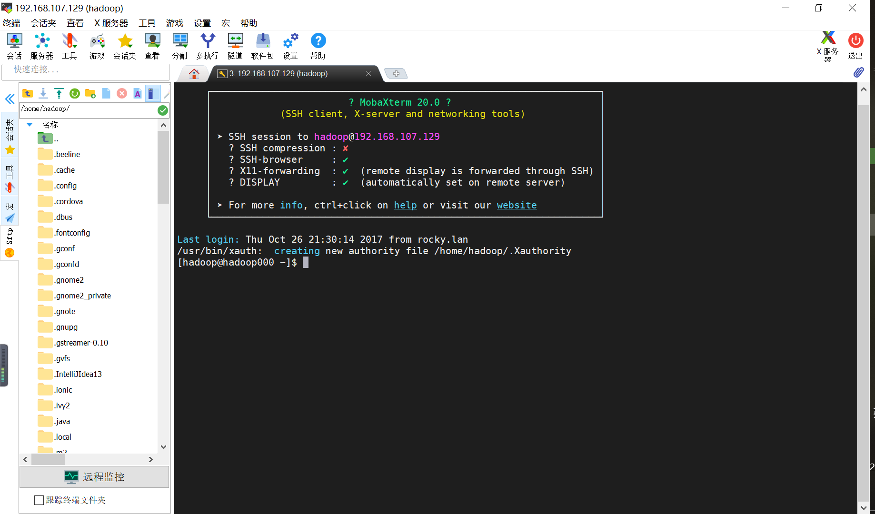Screen dimensions: 875x514
Task: Click file list scroll-up arrow
Action: [163, 126]
